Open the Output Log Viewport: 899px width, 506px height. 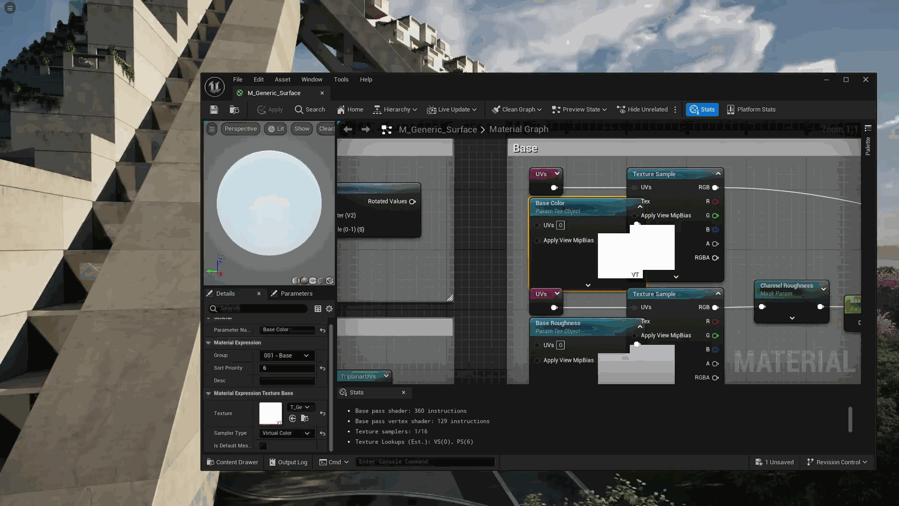click(x=288, y=462)
